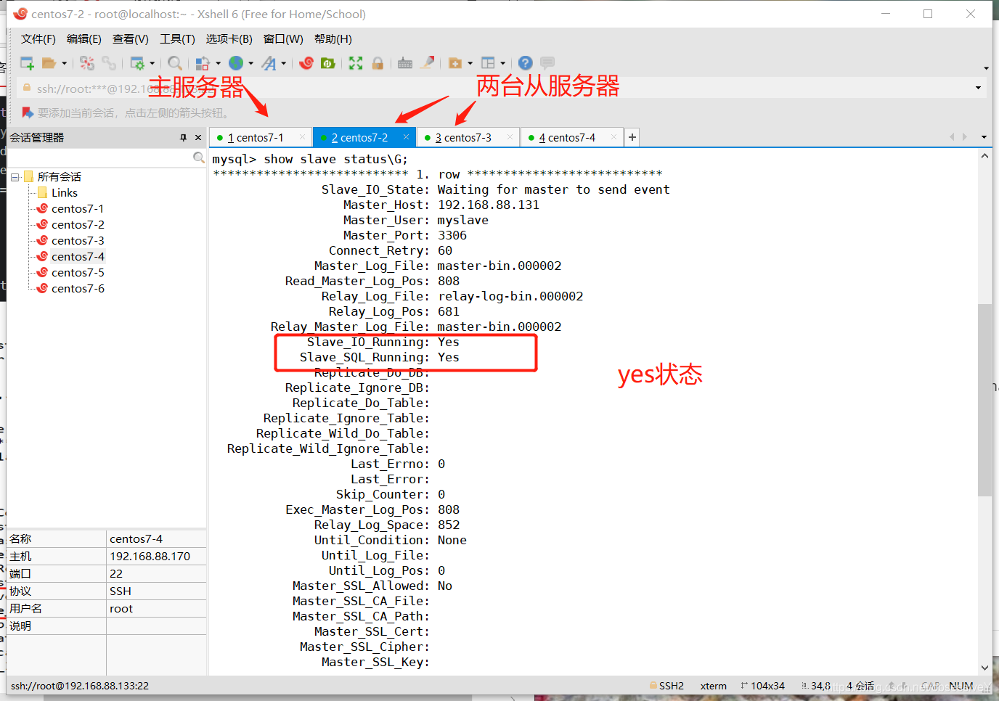Open the 选项卡(B) menu

click(x=229, y=39)
